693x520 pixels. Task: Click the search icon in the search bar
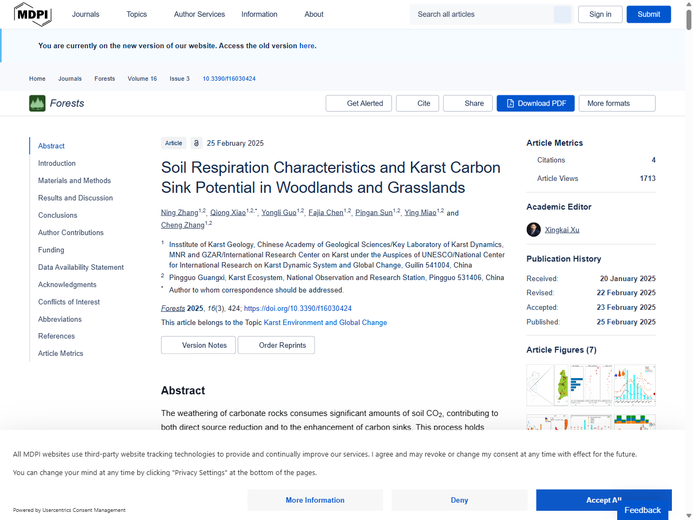562,14
